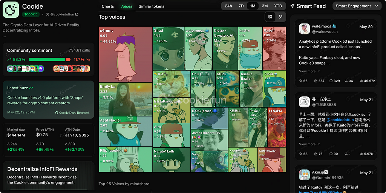
Task: Click the TUGE8888 profile avatar
Action: pos(304,102)
